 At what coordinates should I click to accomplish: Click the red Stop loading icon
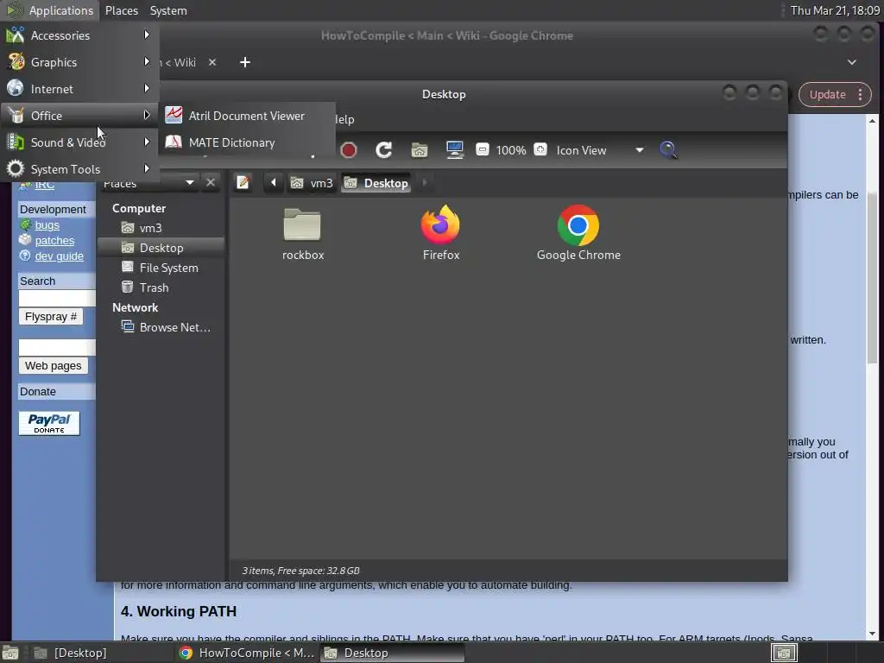click(x=349, y=150)
